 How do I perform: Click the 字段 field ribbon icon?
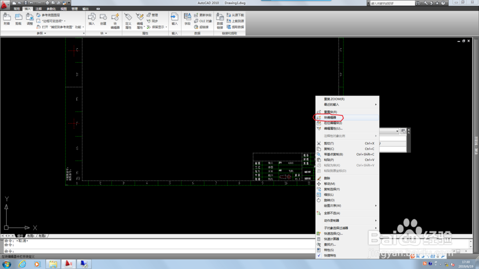187,19
